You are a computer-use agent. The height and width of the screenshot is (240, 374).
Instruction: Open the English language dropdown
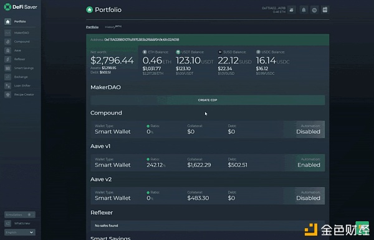click(20, 232)
